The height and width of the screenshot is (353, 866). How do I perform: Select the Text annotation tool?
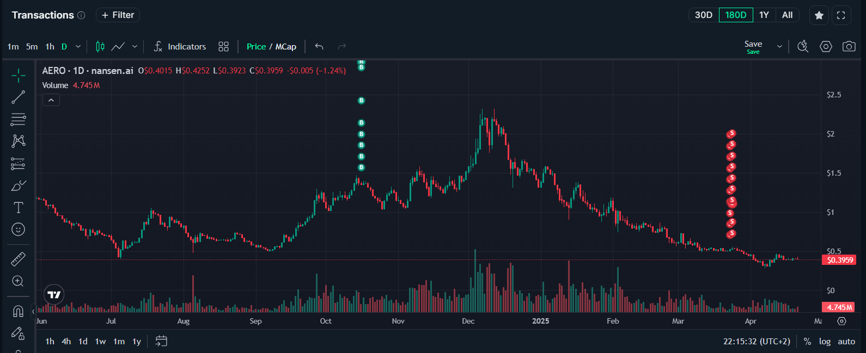pos(18,207)
